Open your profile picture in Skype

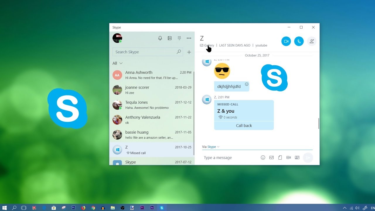coord(117,38)
